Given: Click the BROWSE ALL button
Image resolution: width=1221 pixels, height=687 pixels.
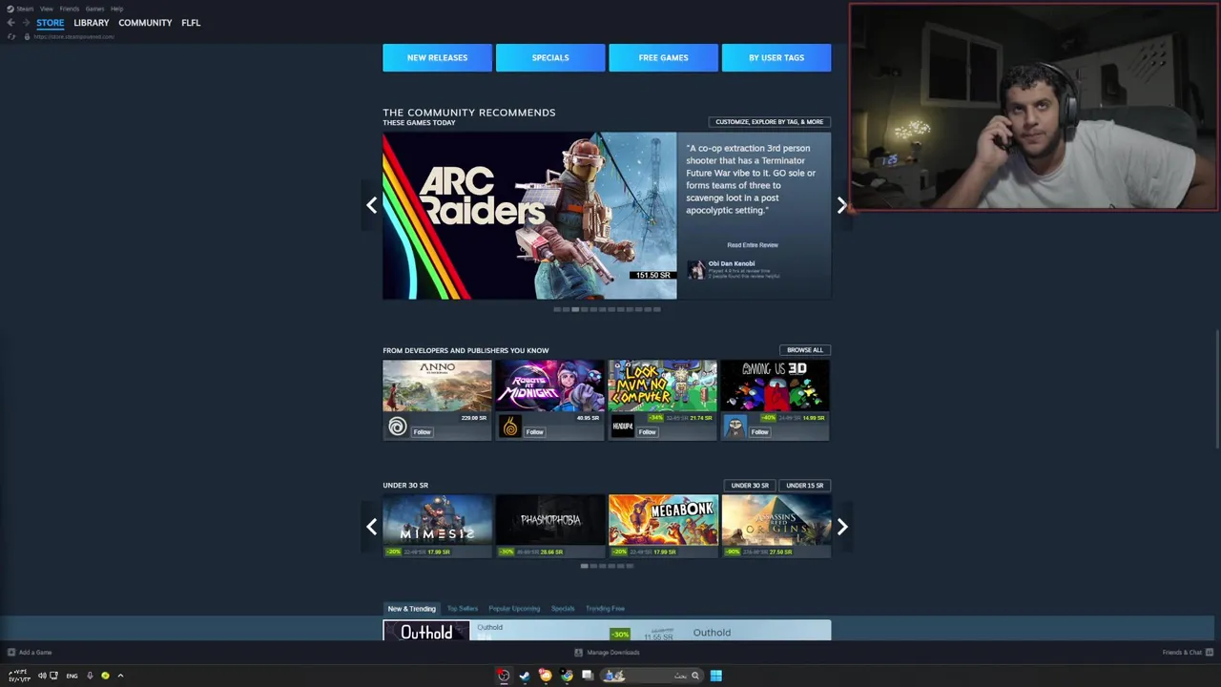Looking at the screenshot, I should pyautogui.click(x=804, y=350).
